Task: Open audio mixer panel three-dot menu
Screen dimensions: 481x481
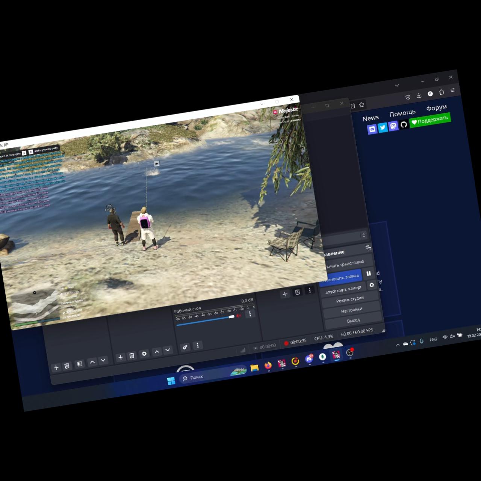Action: 198,345
